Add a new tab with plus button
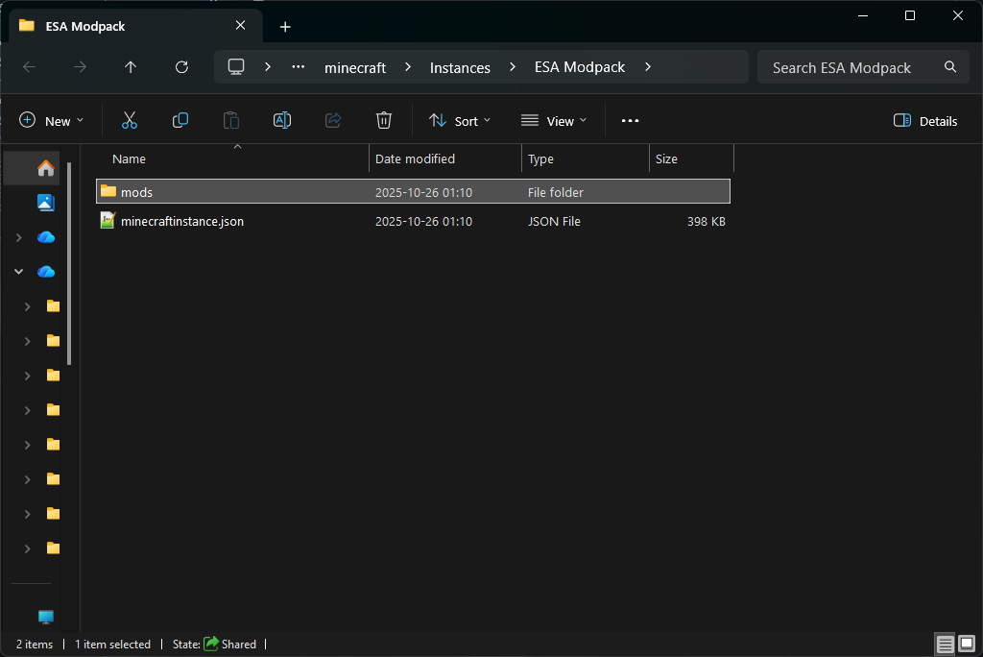Image resolution: width=983 pixels, height=657 pixels. click(x=285, y=27)
